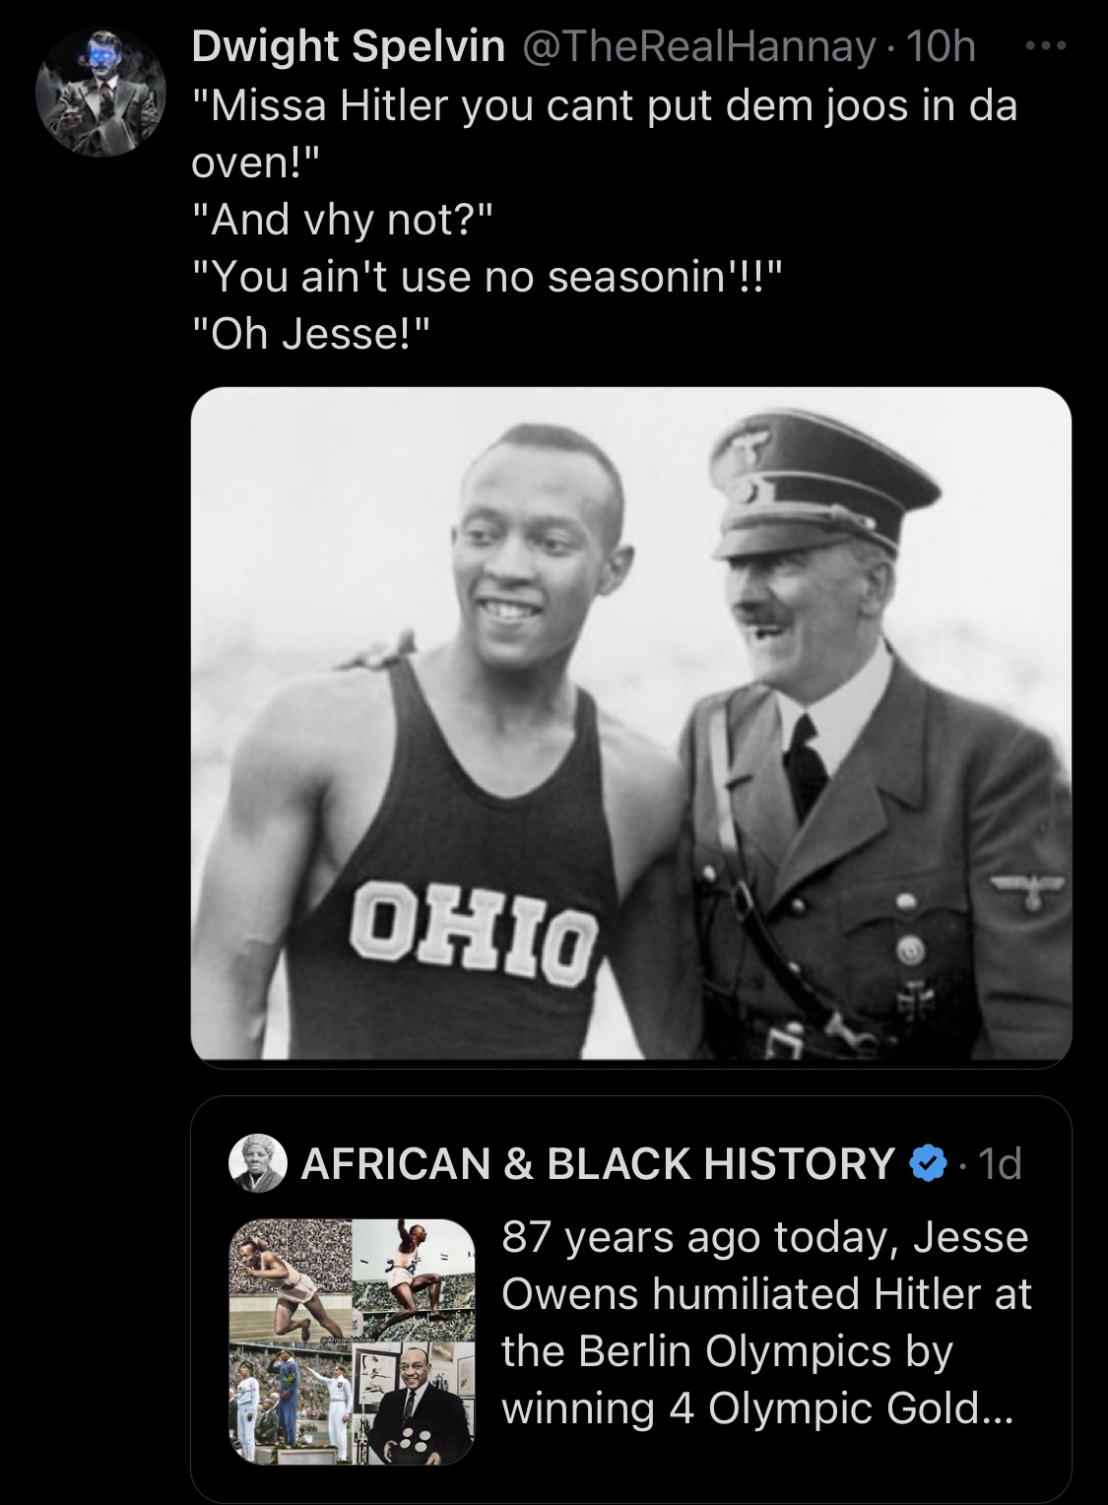Tap the blue verified badge icon
This screenshot has height=1505, width=1108.
[927, 1163]
